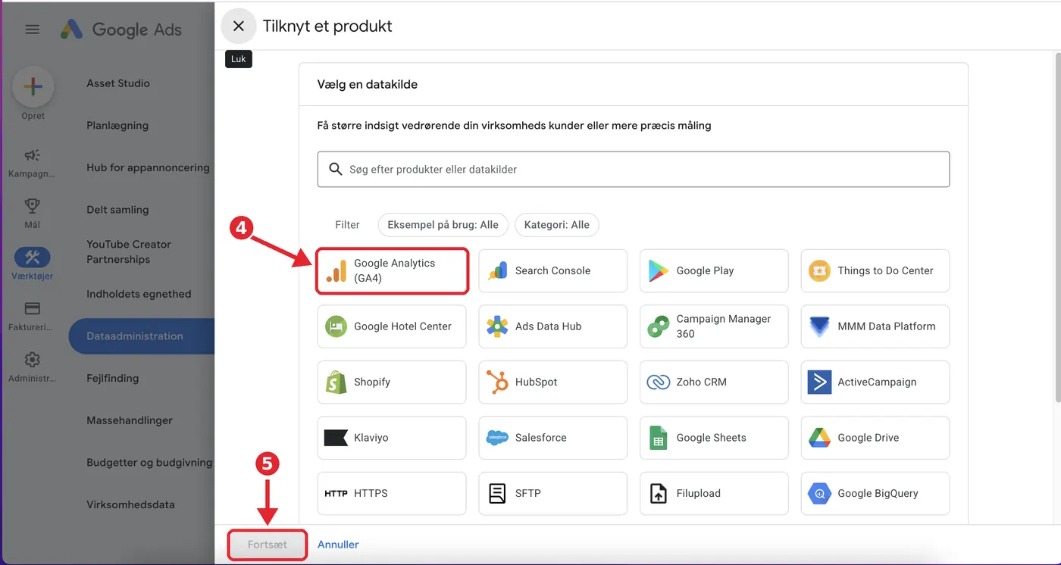Select MMM Data Platform card
The image size is (1061, 565).
875,326
